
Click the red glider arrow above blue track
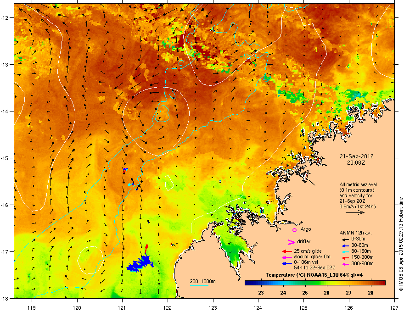[x=146, y=250]
